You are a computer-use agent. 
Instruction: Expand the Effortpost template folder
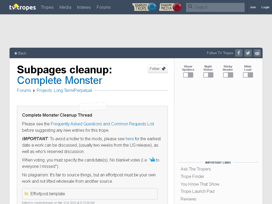[90, 194]
